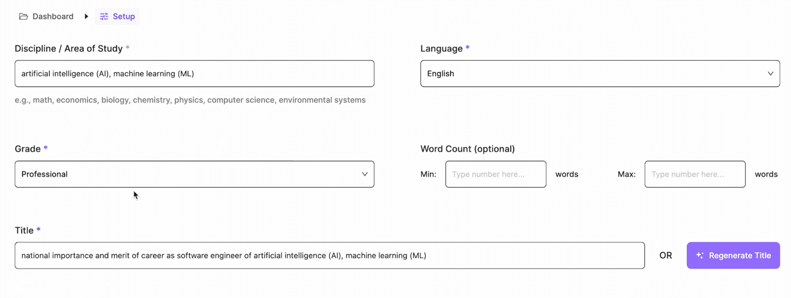
Task: Go to the Dashboard breadcrumb
Action: pos(53,17)
